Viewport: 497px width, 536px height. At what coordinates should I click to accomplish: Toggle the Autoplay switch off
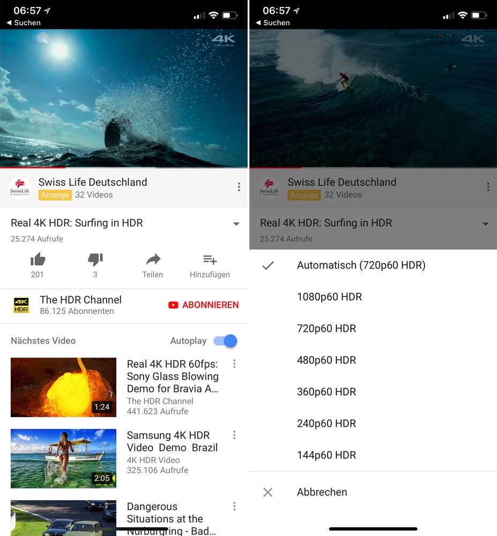[225, 341]
